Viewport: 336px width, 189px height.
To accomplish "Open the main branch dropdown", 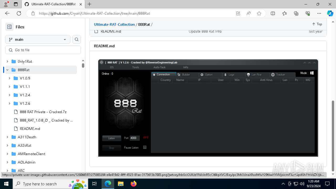I will pos(38,39).
